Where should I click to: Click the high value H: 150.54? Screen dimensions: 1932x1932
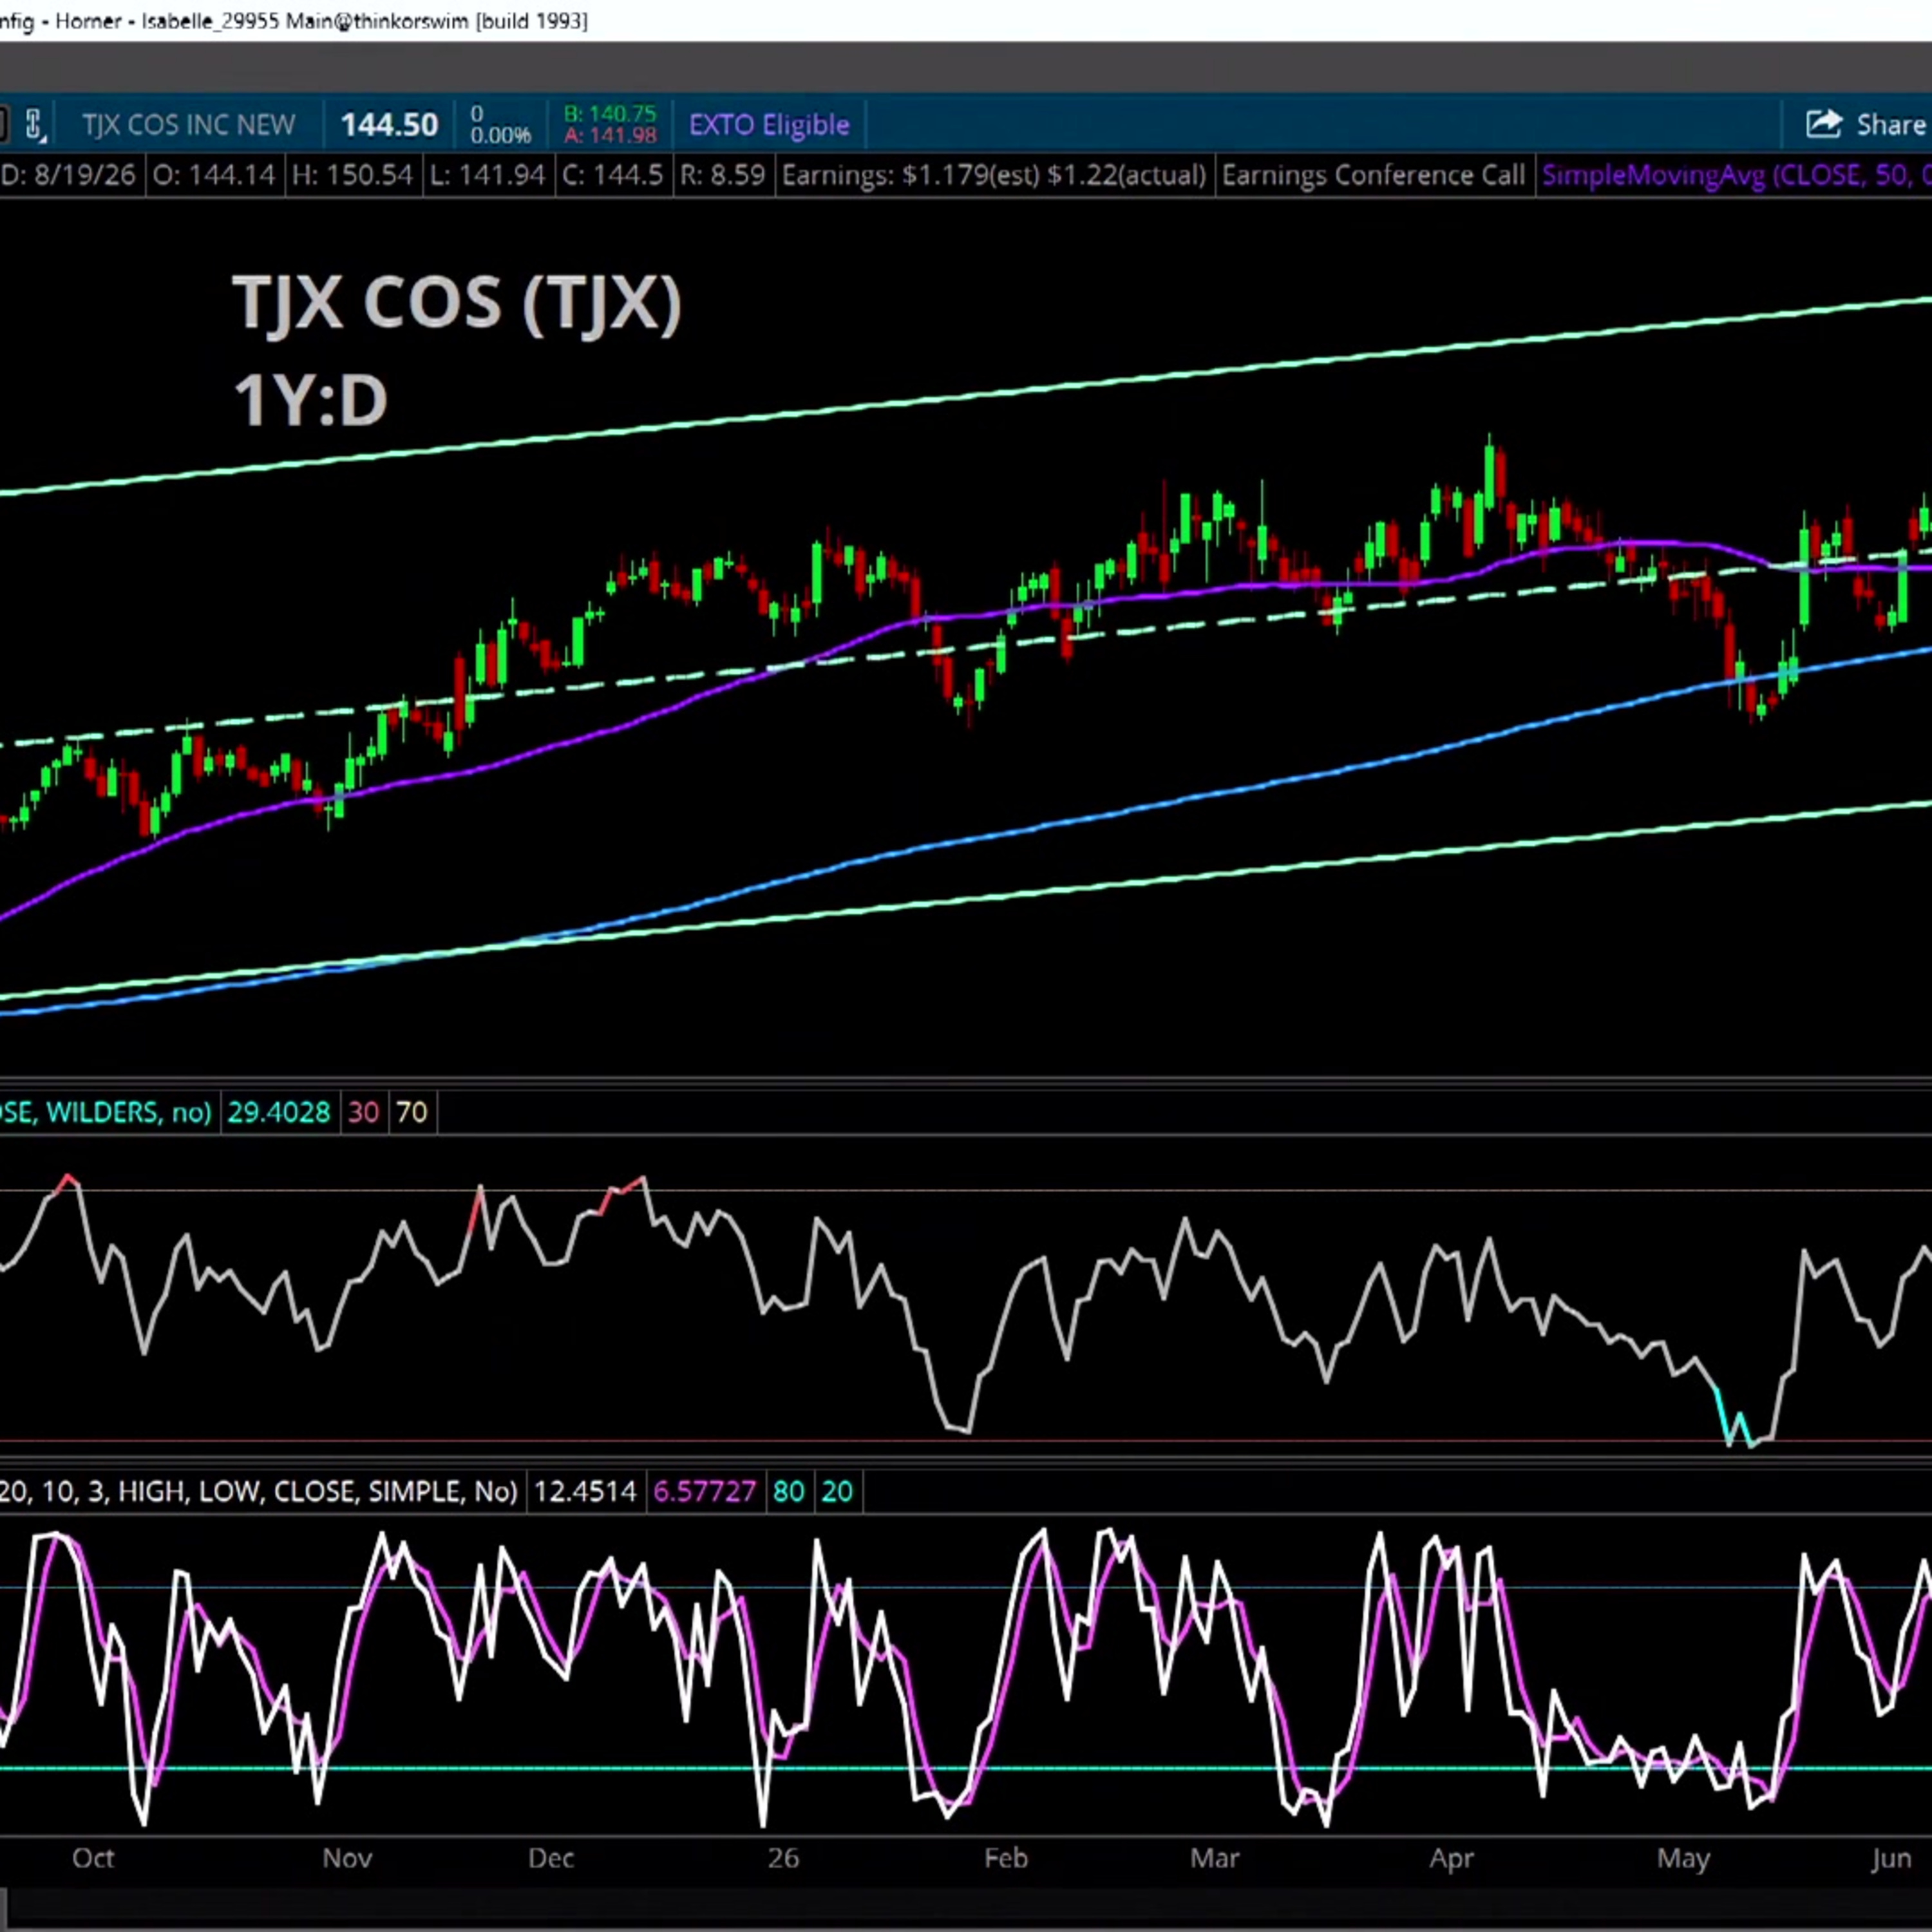click(352, 175)
